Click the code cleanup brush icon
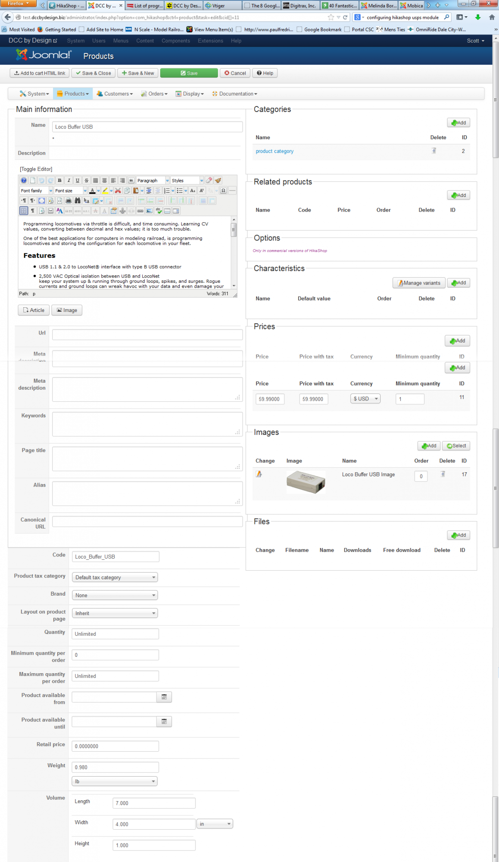The height and width of the screenshot is (862, 499). tap(218, 181)
